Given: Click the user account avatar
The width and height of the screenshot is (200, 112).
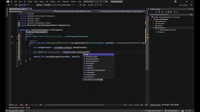Looking at the screenshot, I should (176, 2).
